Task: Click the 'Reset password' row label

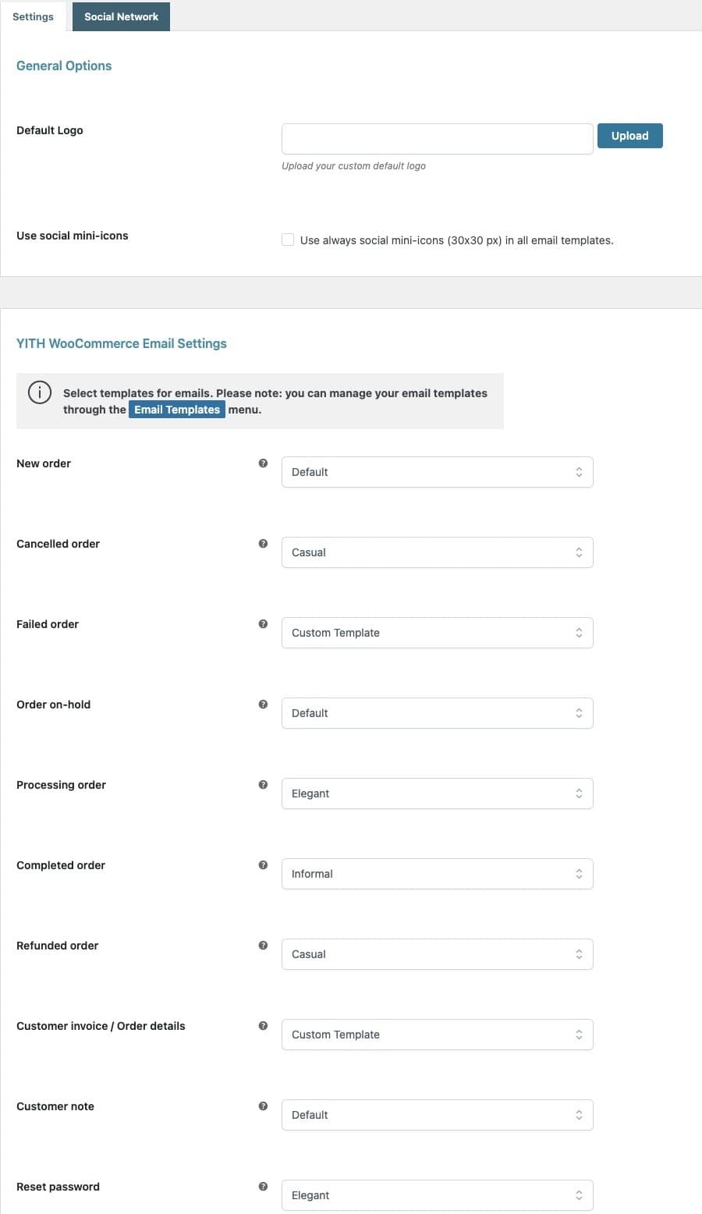Action: (x=58, y=1187)
